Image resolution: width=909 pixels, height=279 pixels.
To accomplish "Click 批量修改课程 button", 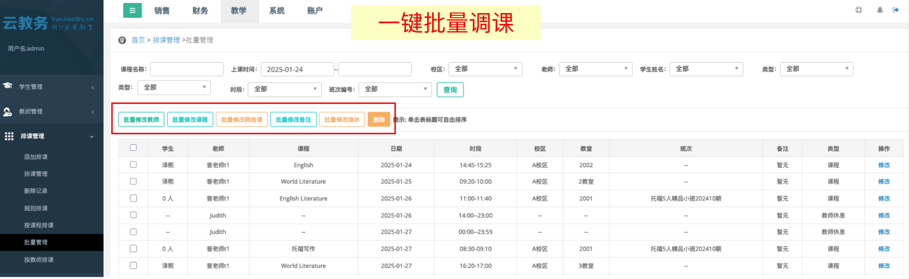I will point(190,119).
